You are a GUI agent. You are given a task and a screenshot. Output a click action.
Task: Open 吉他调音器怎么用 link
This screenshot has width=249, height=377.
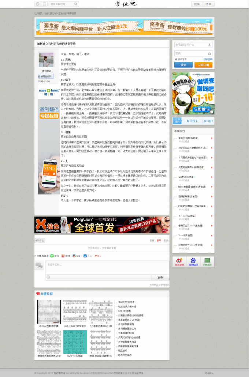(127, 328)
